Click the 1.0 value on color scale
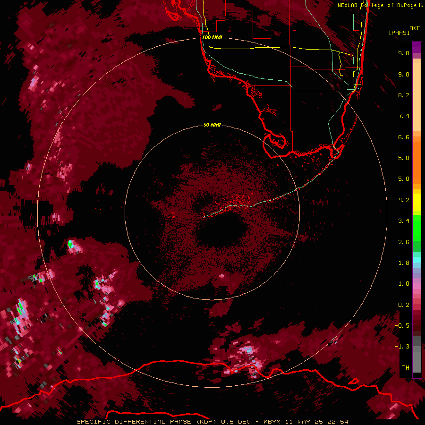This screenshot has height=425, width=425. [x=404, y=284]
